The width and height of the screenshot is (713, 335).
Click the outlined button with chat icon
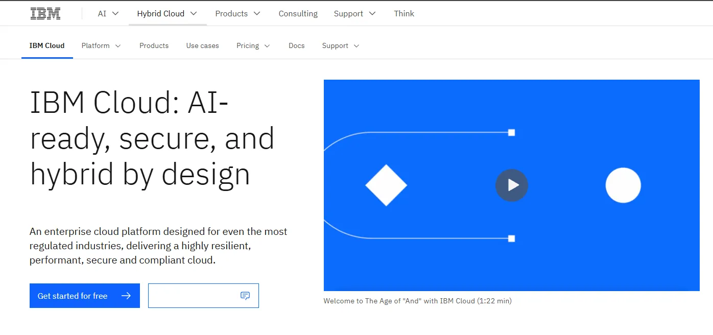point(203,296)
